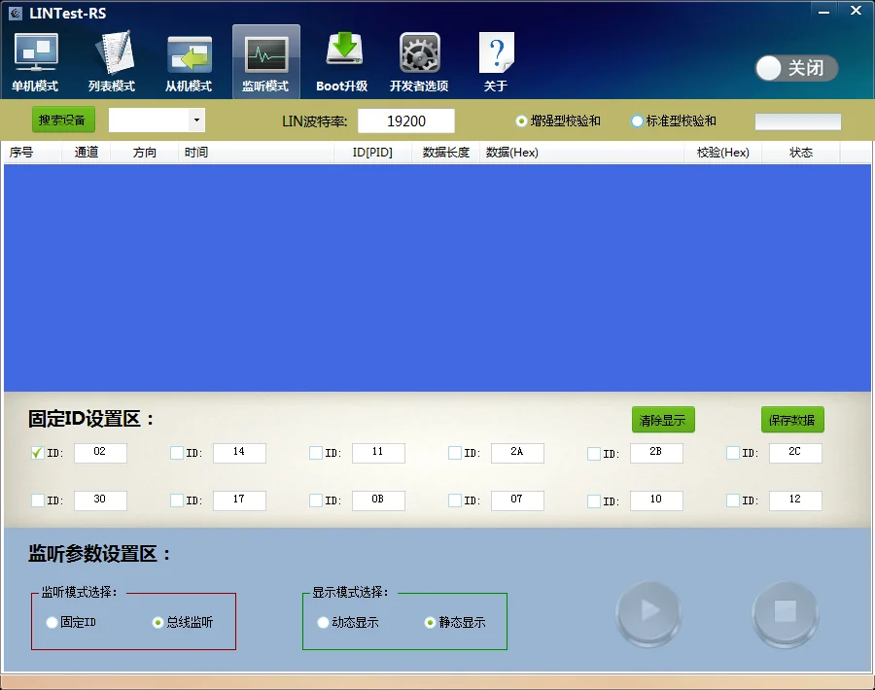Enable the checkbox for ID 30

[x=38, y=500]
